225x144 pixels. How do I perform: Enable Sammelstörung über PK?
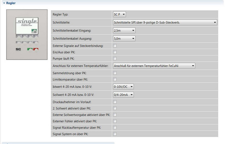[x=115, y=73]
